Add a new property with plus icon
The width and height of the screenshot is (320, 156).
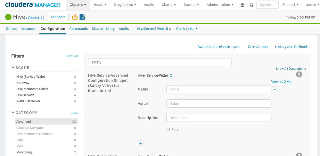click(141, 144)
